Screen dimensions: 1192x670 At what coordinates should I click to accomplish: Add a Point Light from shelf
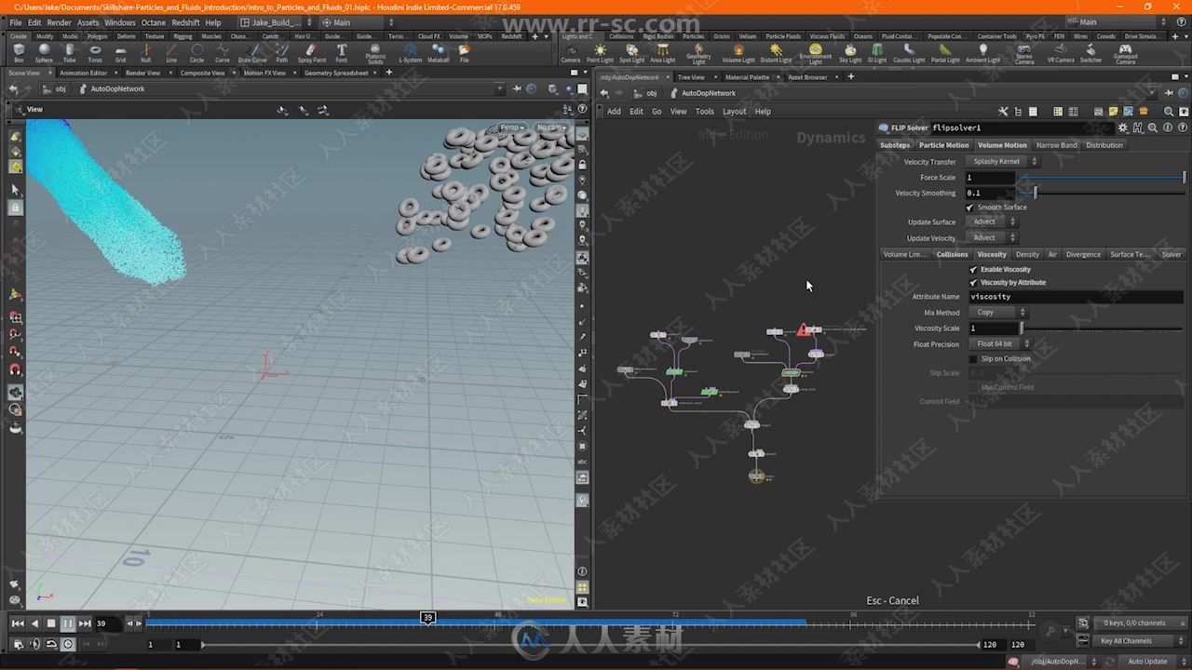[600, 53]
